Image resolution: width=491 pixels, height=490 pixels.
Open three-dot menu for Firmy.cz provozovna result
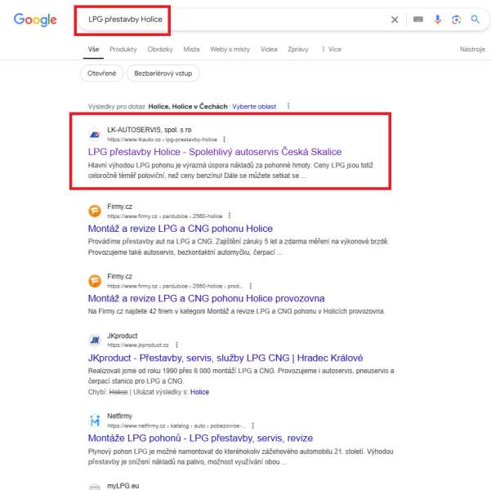click(251, 286)
